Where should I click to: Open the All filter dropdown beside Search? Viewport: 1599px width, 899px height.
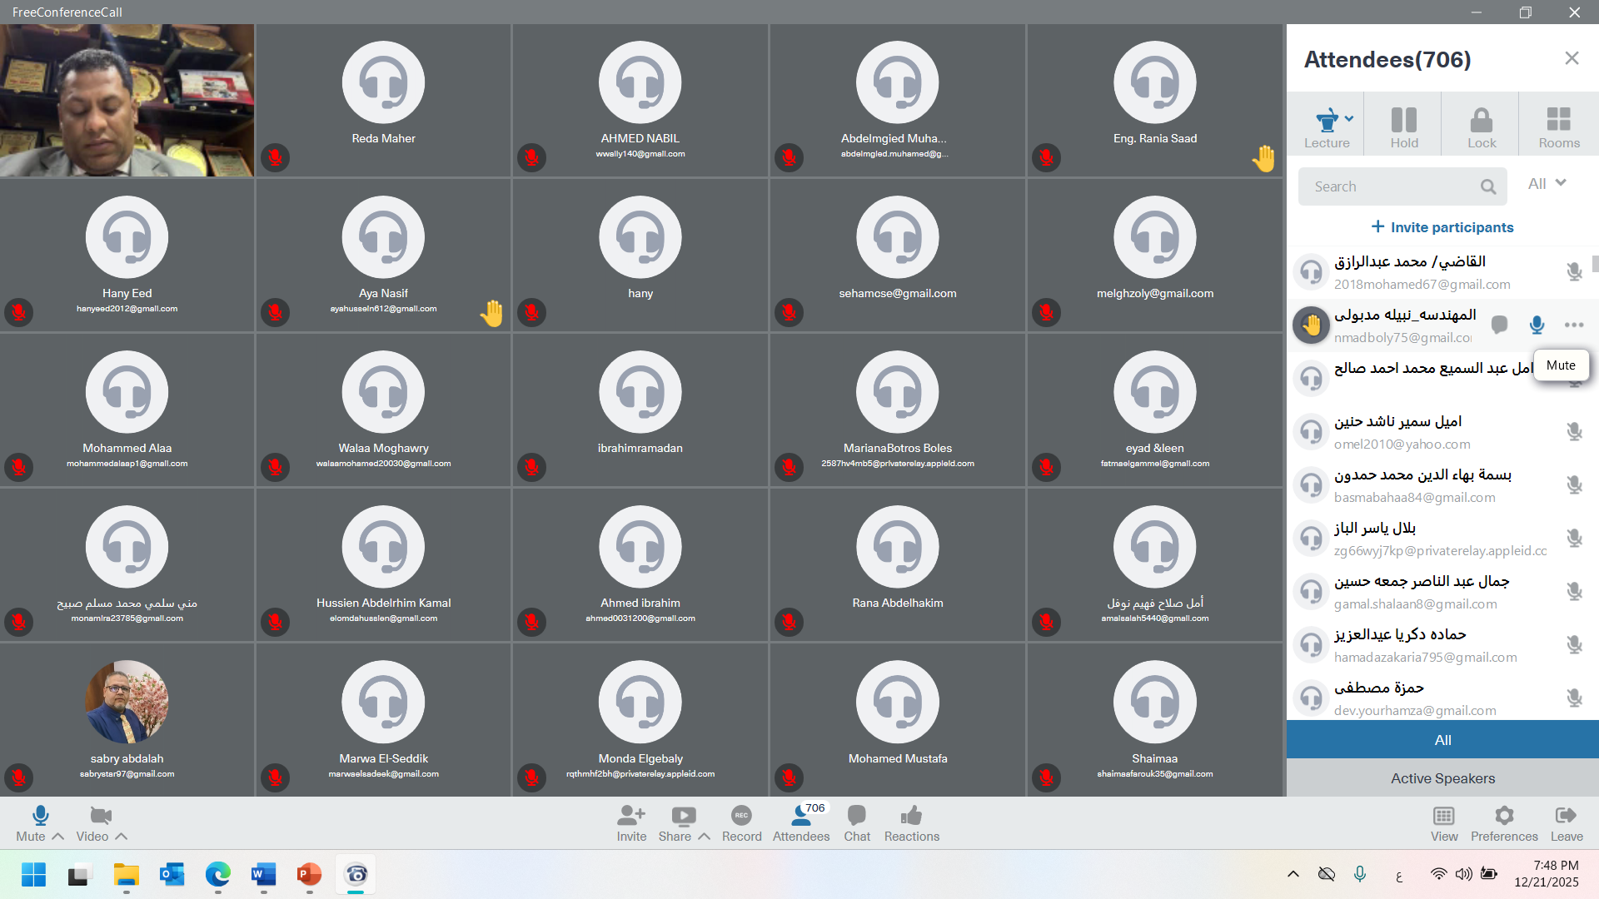click(x=1547, y=184)
